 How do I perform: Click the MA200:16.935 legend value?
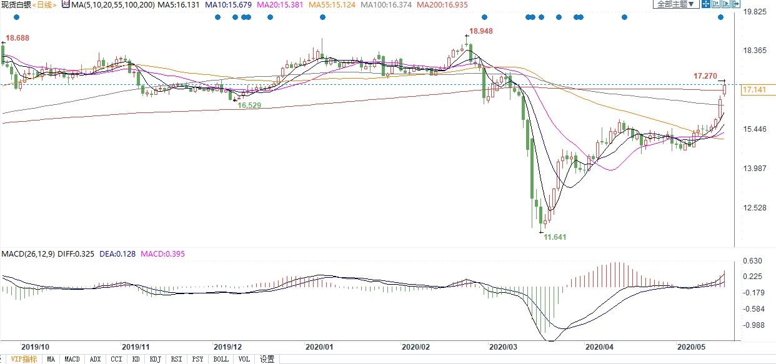443,4
